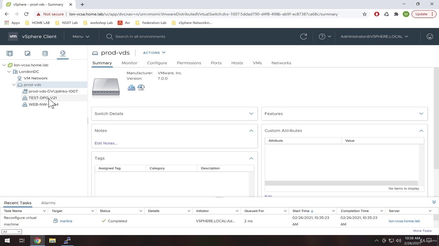Collapse the Notes panel
The image size is (439, 246).
(x=251, y=131)
